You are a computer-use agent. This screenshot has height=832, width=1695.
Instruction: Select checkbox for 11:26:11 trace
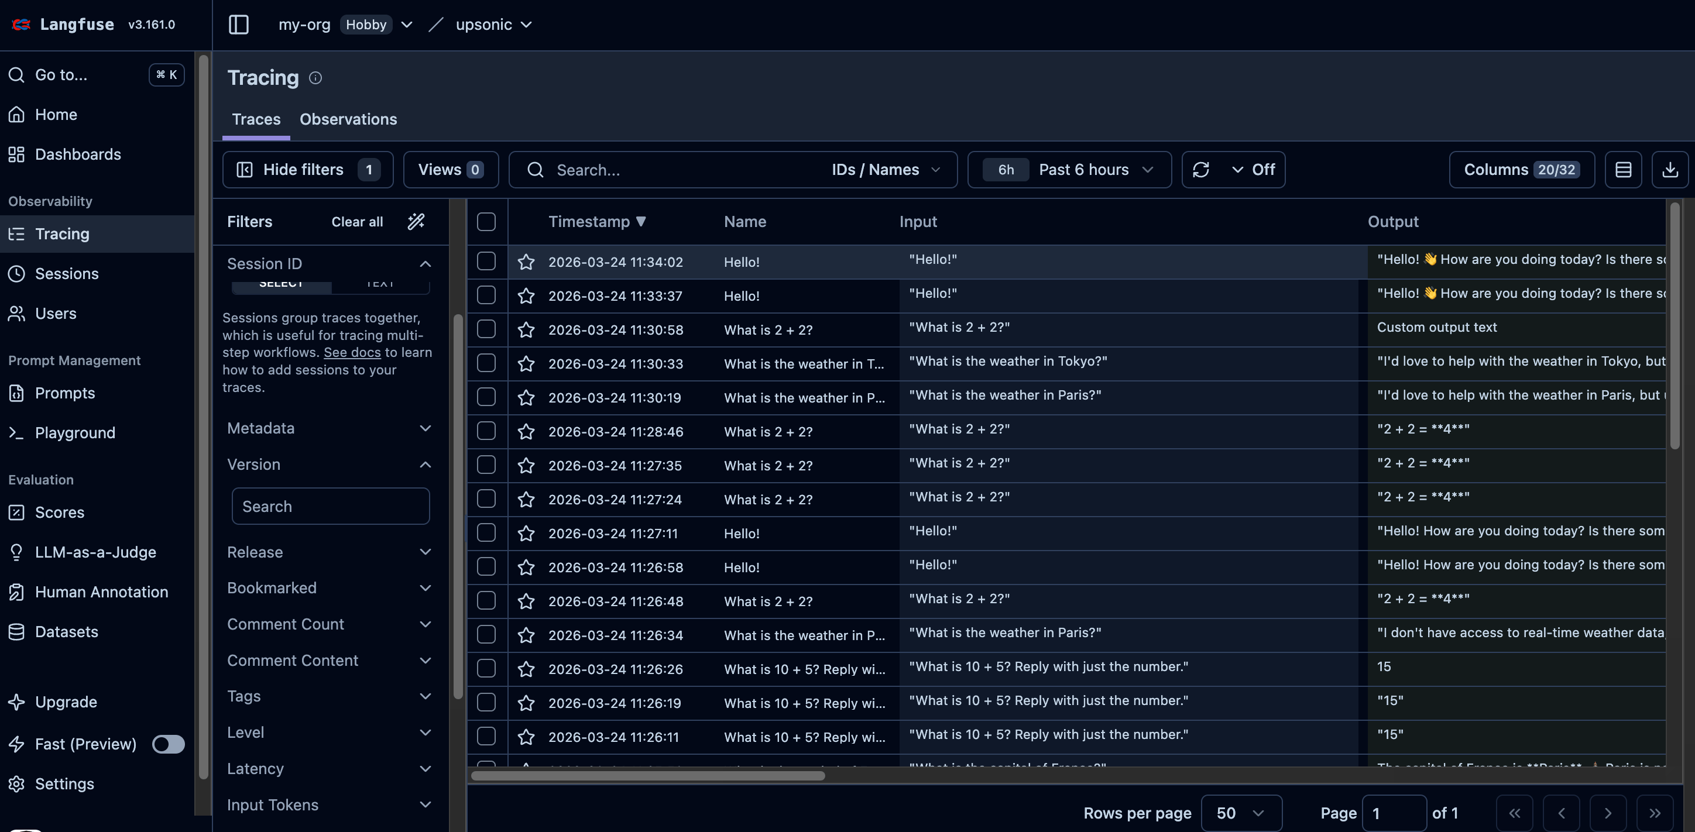click(486, 737)
